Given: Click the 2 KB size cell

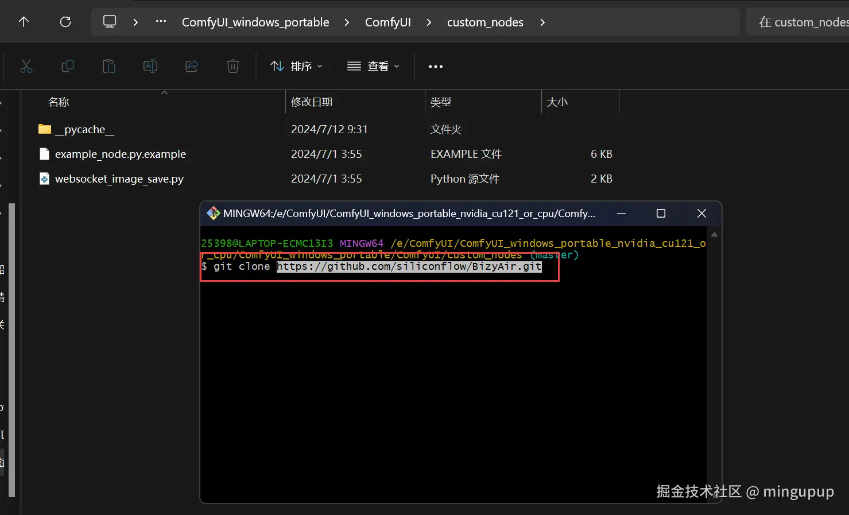Looking at the screenshot, I should [602, 179].
